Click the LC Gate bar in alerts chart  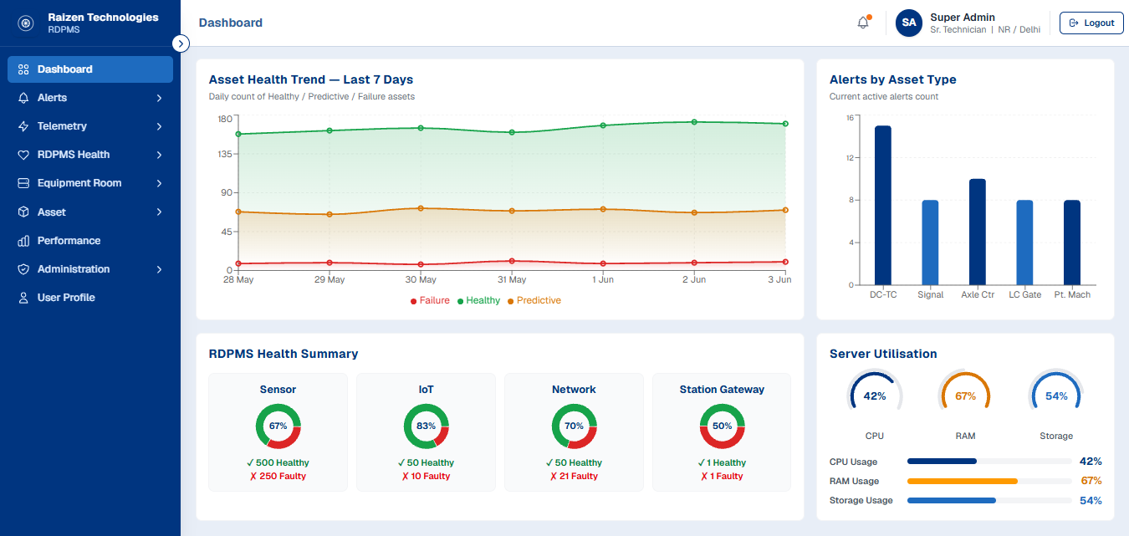click(1024, 242)
